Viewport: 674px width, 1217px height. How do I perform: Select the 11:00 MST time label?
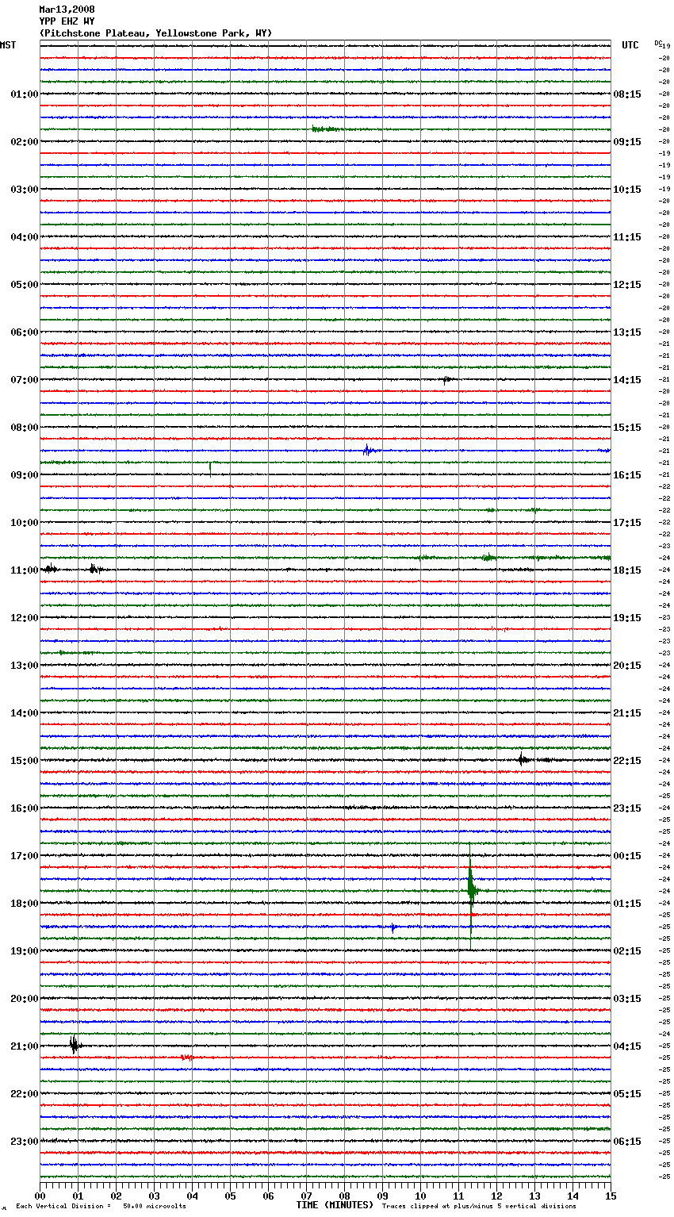(25, 570)
